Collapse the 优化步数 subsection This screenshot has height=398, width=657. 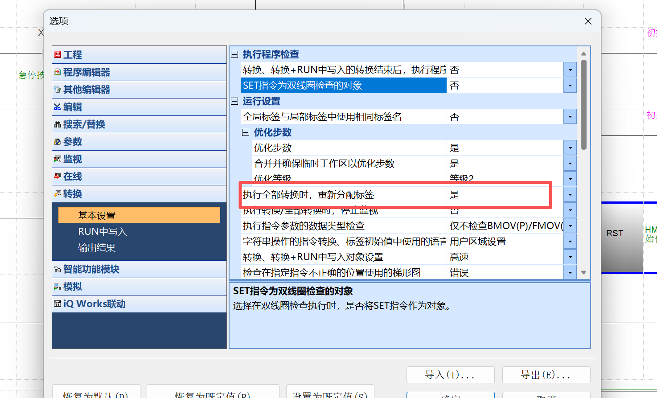tap(246, 132)
